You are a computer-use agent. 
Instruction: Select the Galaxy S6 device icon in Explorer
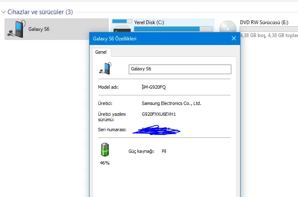pyautogui.click(x=16, y=29)
